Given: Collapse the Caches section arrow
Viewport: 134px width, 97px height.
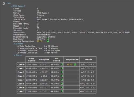Looking at the screenshot, I should click(x=14, y=44).
